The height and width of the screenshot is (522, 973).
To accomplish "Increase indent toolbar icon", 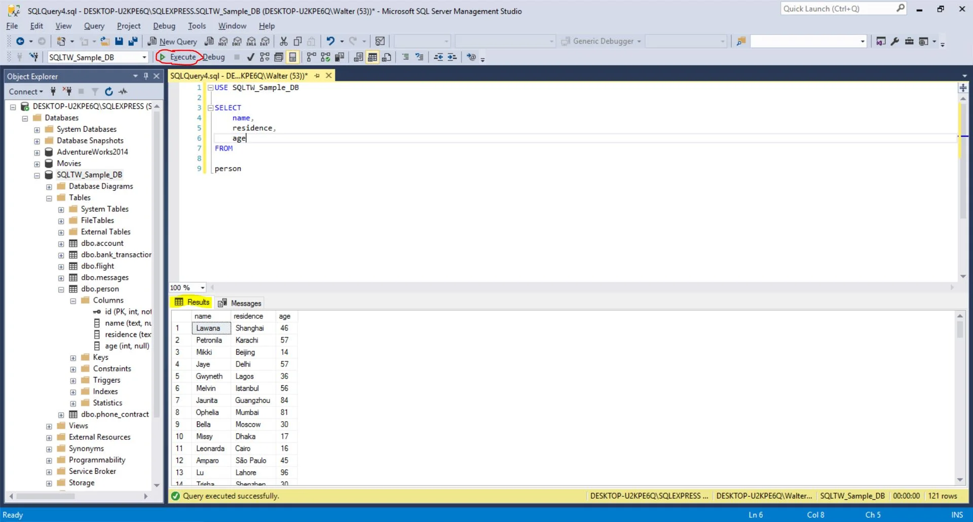I will [x=452, y=57].
